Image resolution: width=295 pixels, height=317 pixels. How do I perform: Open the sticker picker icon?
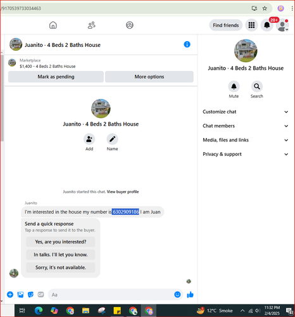coord(30,295)
